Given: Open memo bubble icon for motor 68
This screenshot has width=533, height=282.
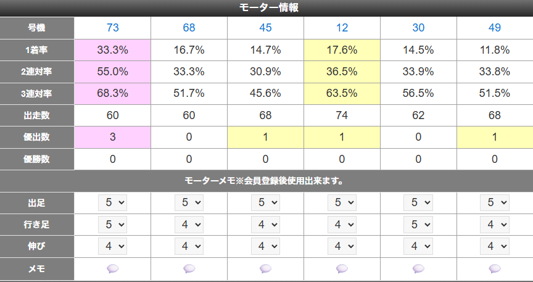Looking at the screenshot, I should pyautogui.click(x=189, y=269).
